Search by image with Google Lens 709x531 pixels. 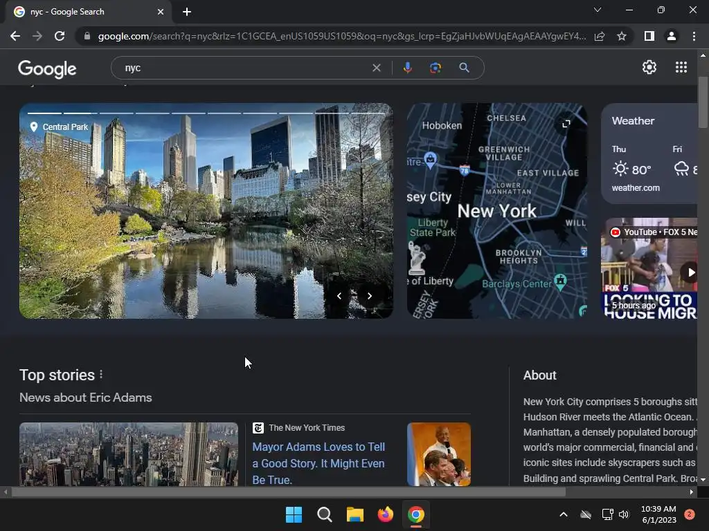coord(436,68)
